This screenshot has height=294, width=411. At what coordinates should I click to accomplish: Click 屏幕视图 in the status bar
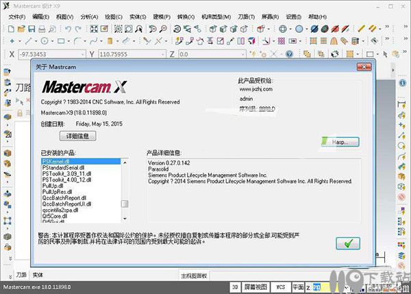256,287
